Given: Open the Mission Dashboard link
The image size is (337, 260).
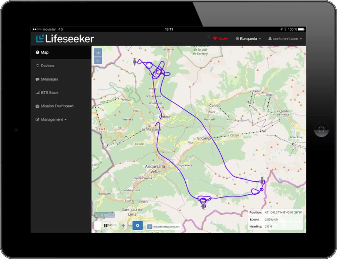Looking at the screenshot, I should tap(57, 106).
